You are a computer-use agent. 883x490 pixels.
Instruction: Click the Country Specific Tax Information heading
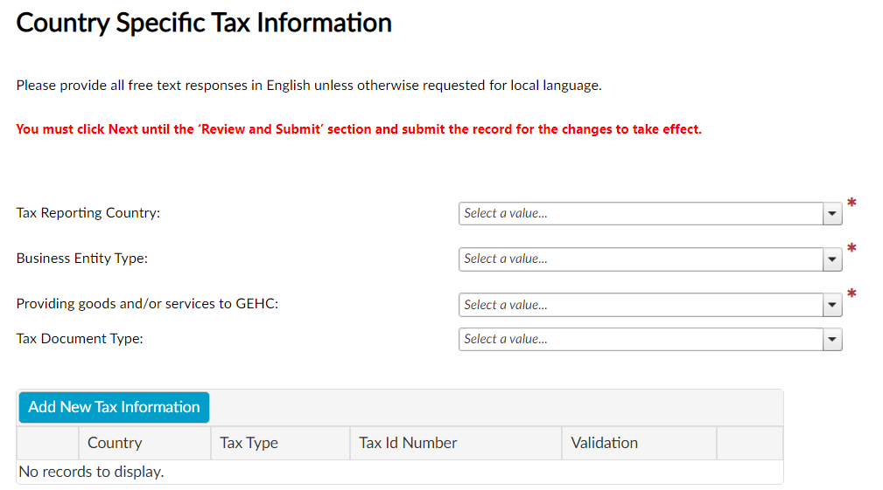click(204, 24)
